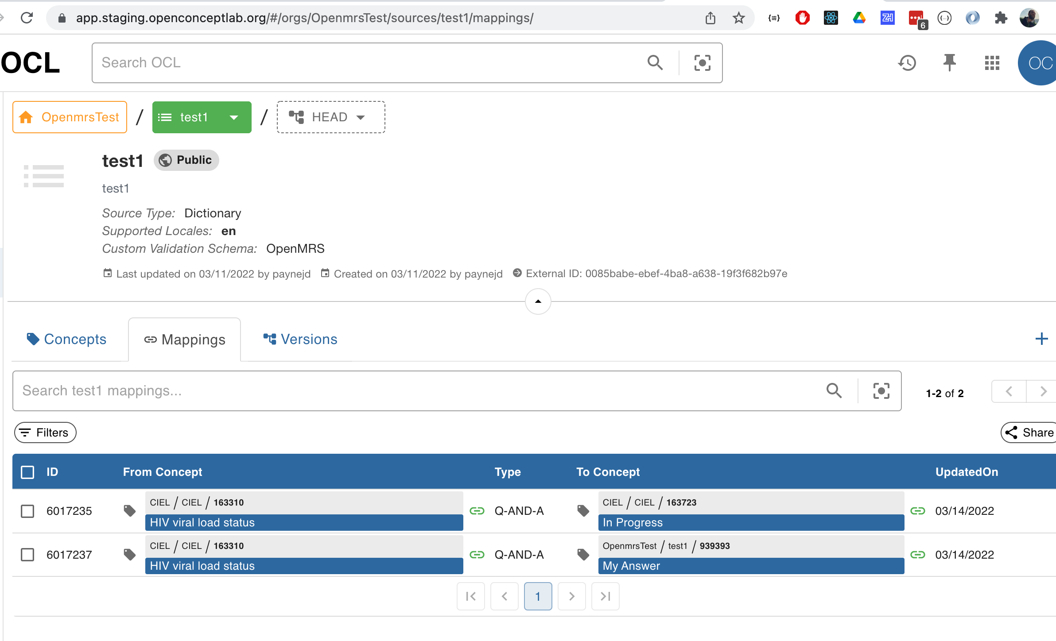The image size is (1056, 641).
Task: Open the apps grid menu icon
Action: [992, 62]
